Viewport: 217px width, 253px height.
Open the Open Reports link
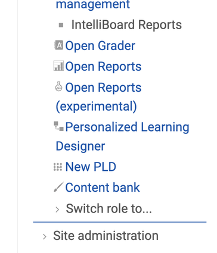coord(103,66)
